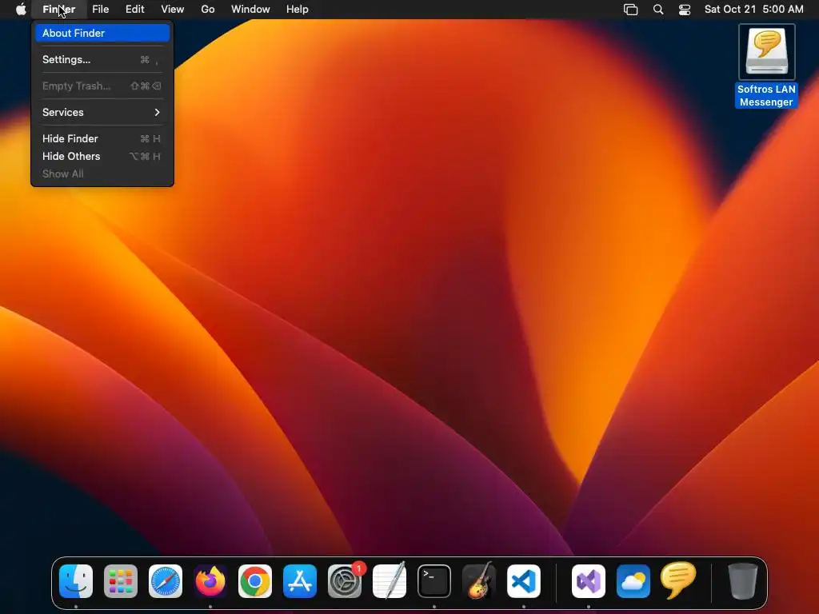This screenshot has height=614, width=819.
Task: Open the Trash in the Dock
Action: (x=743, y=581)
